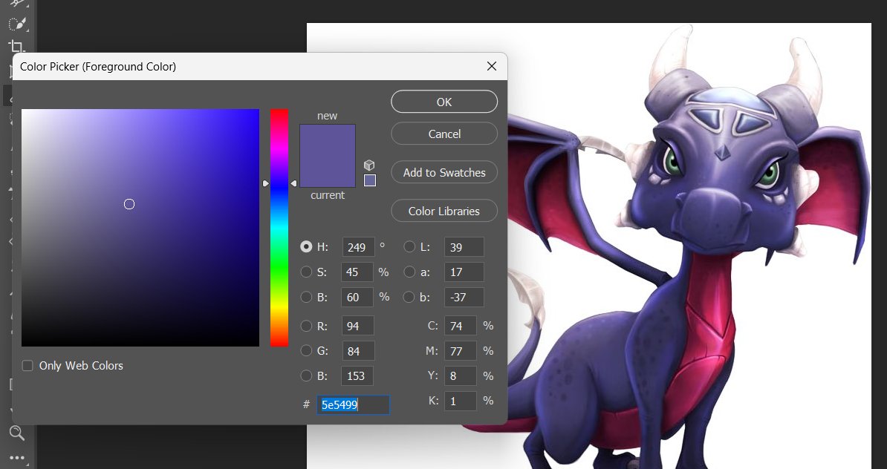
Task: Click the Y yellow field showing 8
Action: [461, 375]
